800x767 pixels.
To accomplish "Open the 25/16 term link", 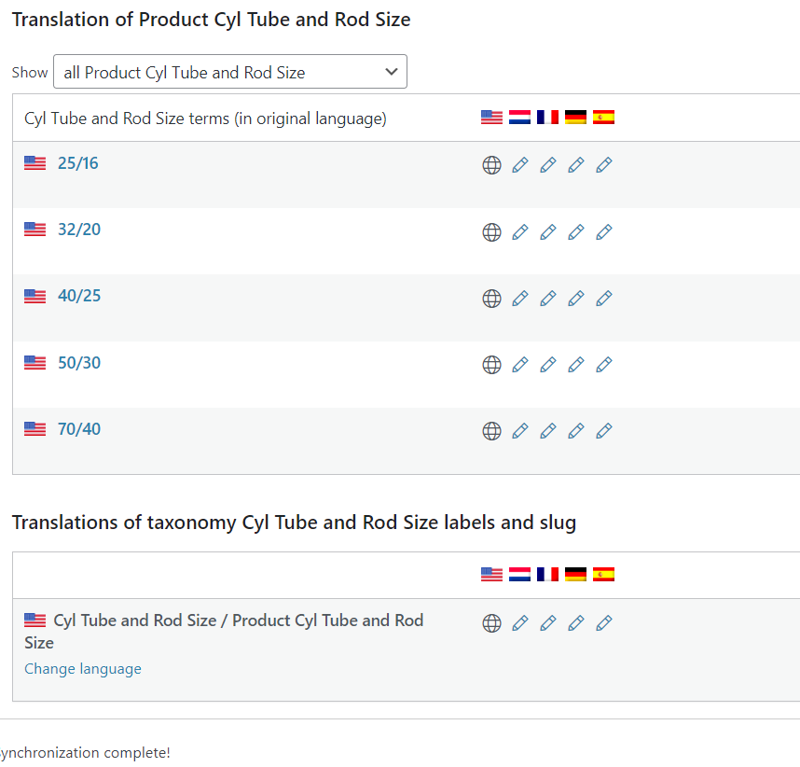I will click(x=77, y=163).
